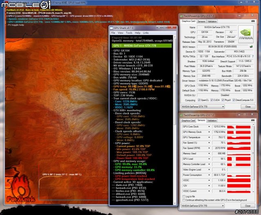Toggle the OpenCL checkbox
The image size is (261, 215).
199,100
